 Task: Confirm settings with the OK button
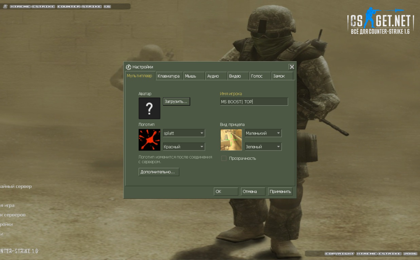click(226, 192)
